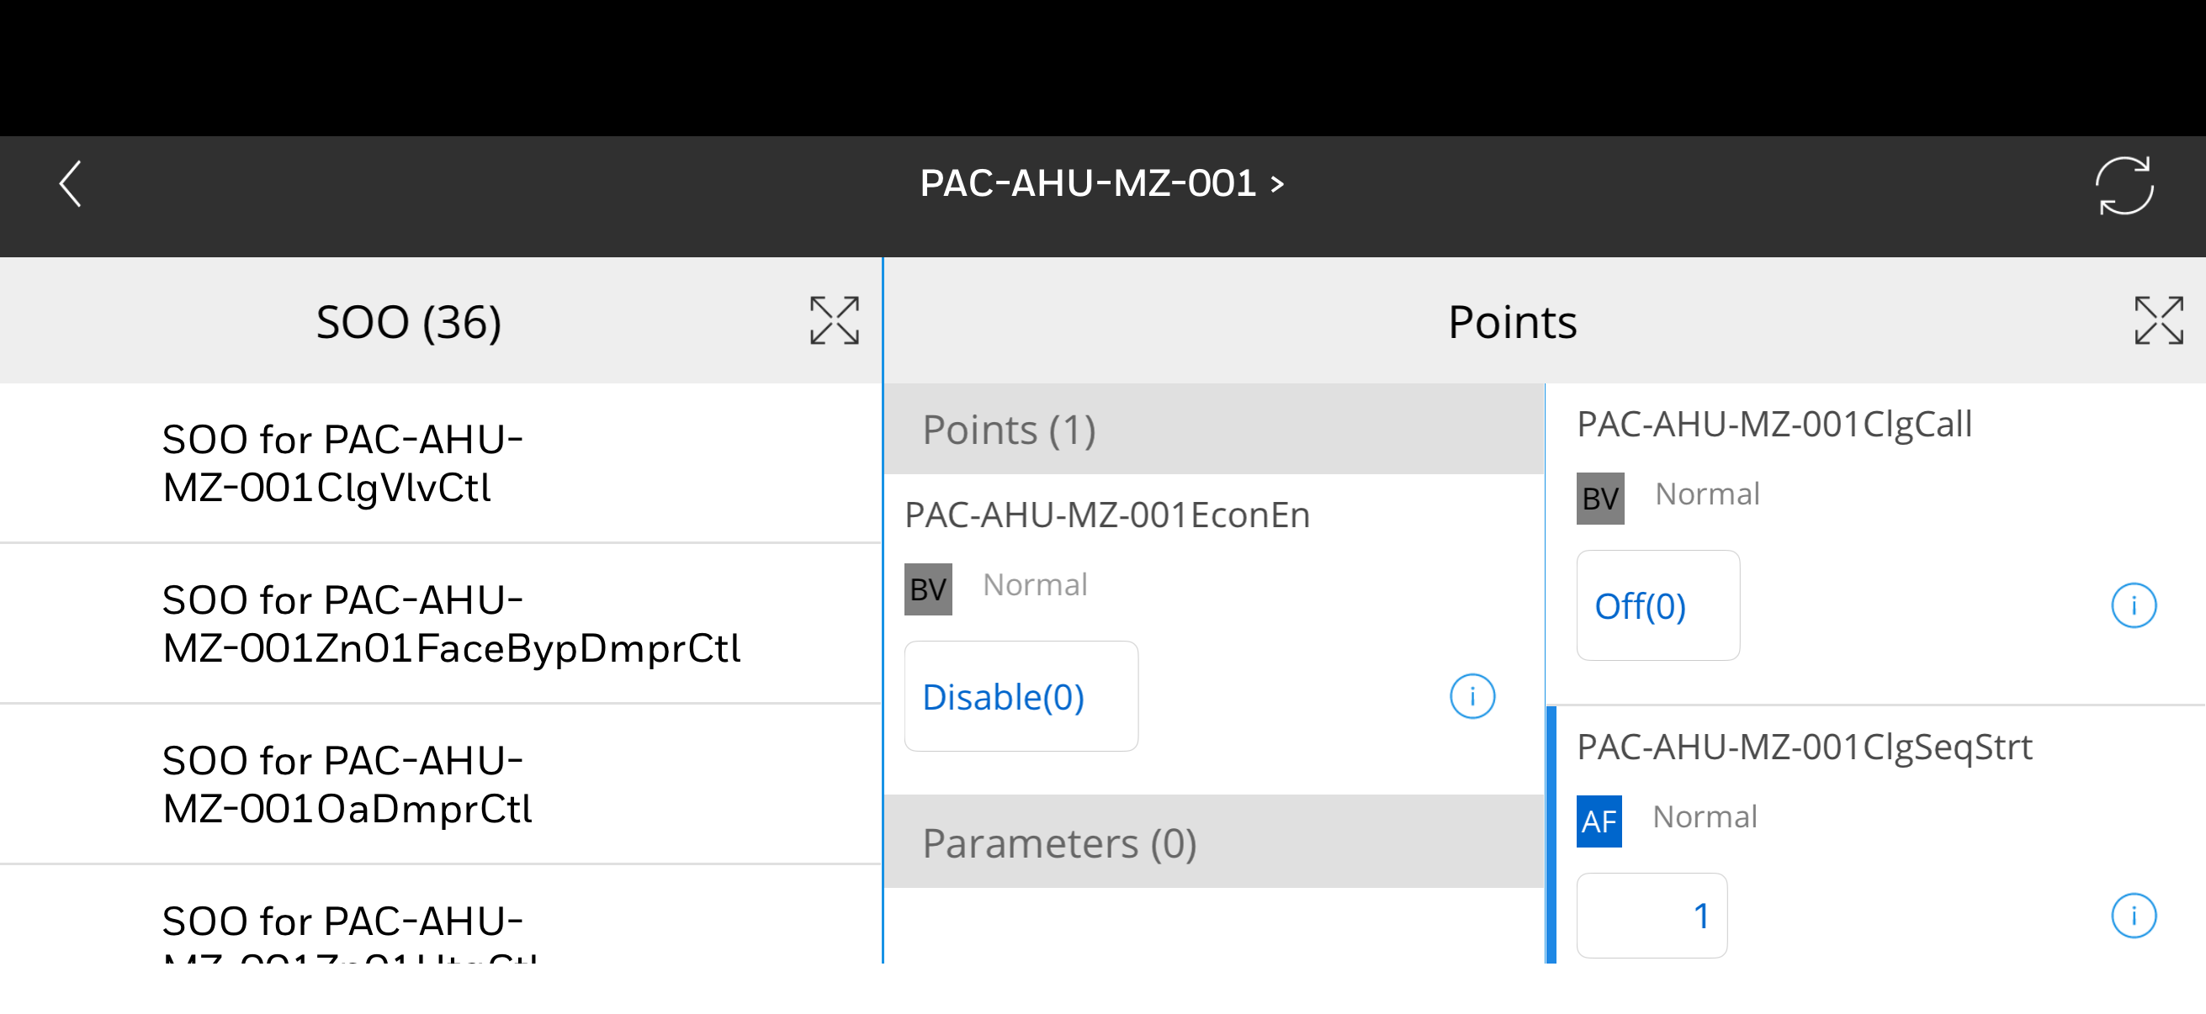Click Normal status of ClgCall point

click(1707, 494)
